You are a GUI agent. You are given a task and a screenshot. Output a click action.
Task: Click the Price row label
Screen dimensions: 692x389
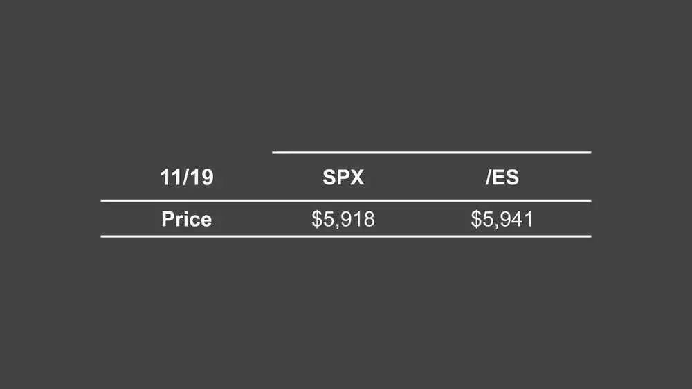click(187, 219)
